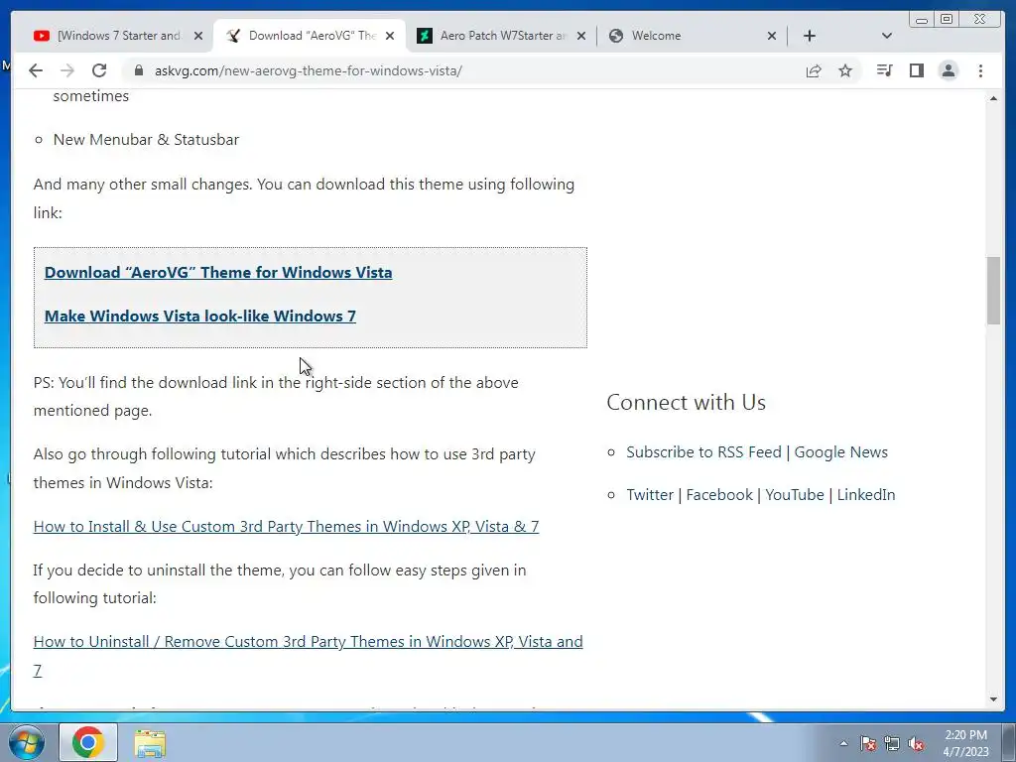The image size is (1016, 762).
Task: Show hidden system tray icons
Action: tap(843, 743)
